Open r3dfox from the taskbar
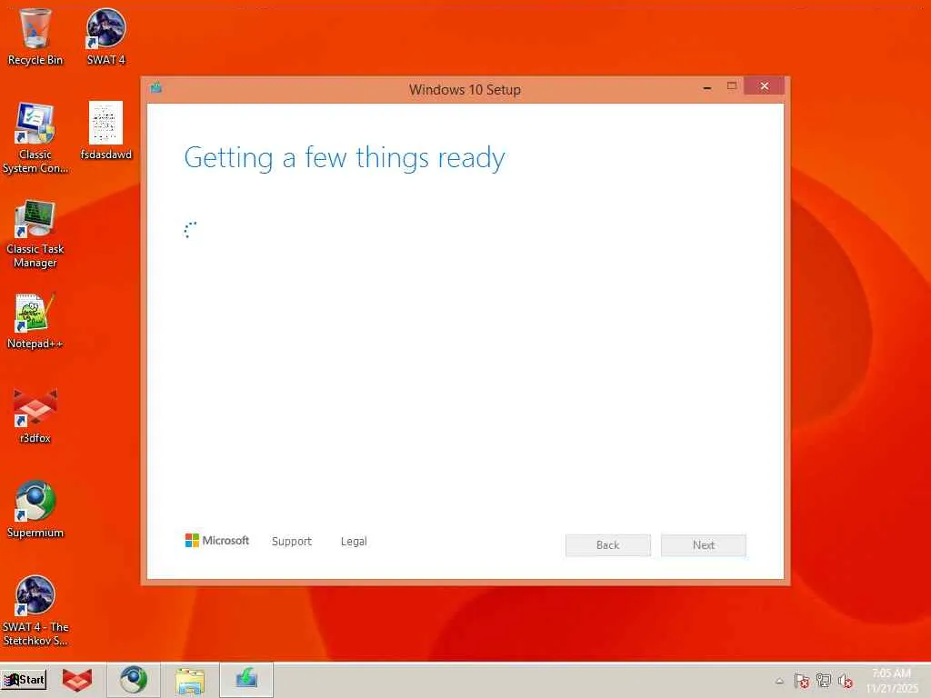Image resolution: width=931 pixels, height=698 pixels. coord(77,680)
